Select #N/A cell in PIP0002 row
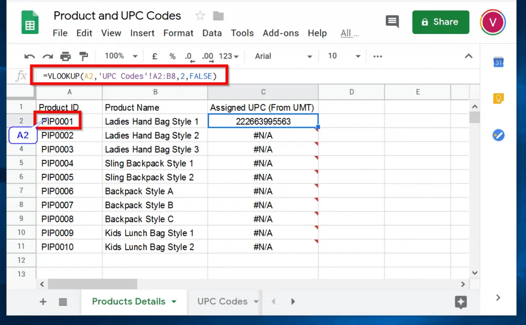The height and width of the screenshot is (325, 526). (x=264, y=135)
